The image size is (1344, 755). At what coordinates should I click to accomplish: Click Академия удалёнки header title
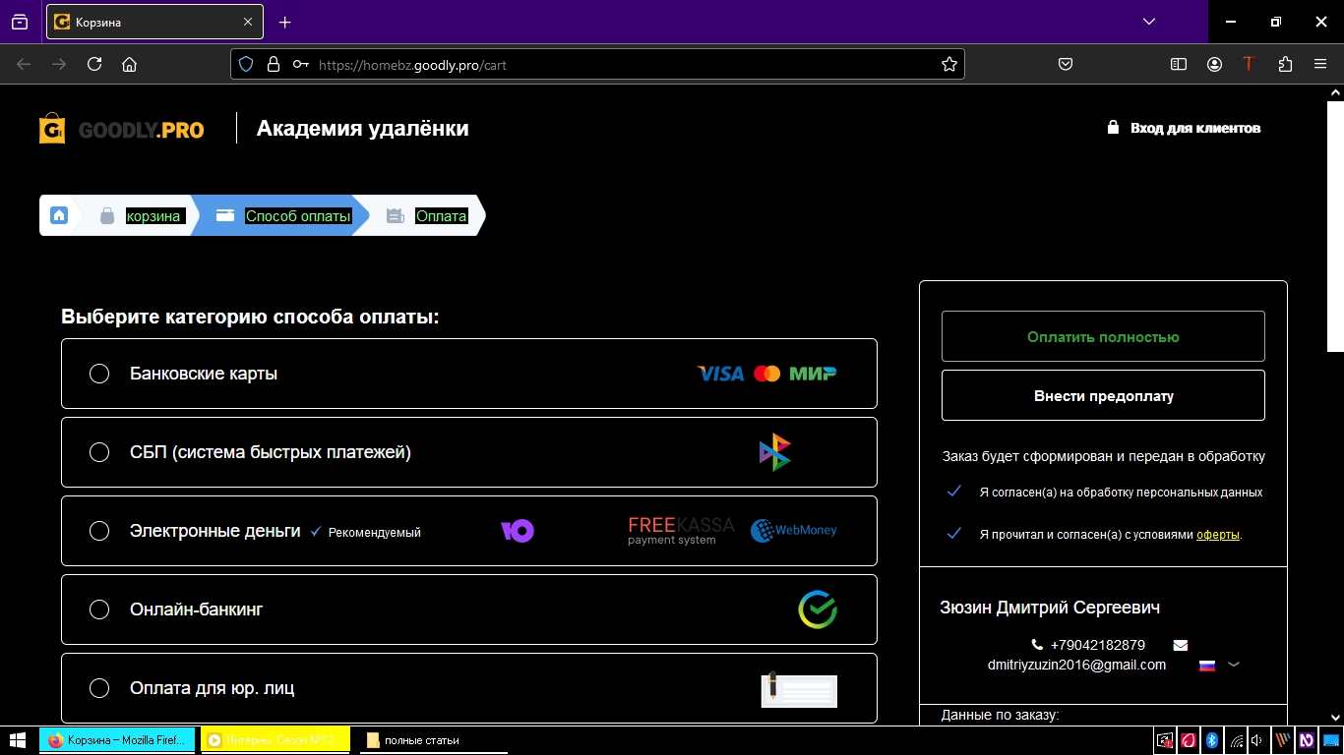[362, 129]
